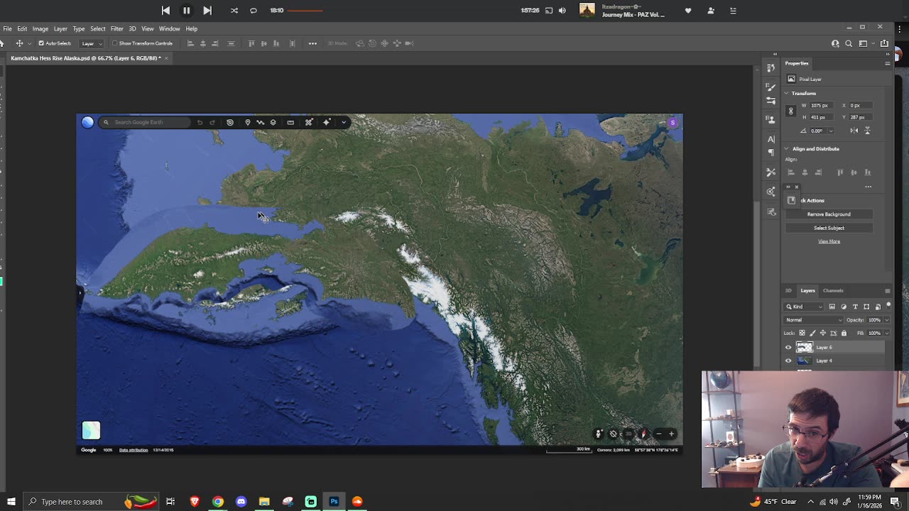The image size is (909, 511).
Task: Pause the music playback
Action: [186, 11]
